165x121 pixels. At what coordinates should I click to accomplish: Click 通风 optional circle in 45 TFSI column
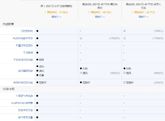tap(81, 73)
